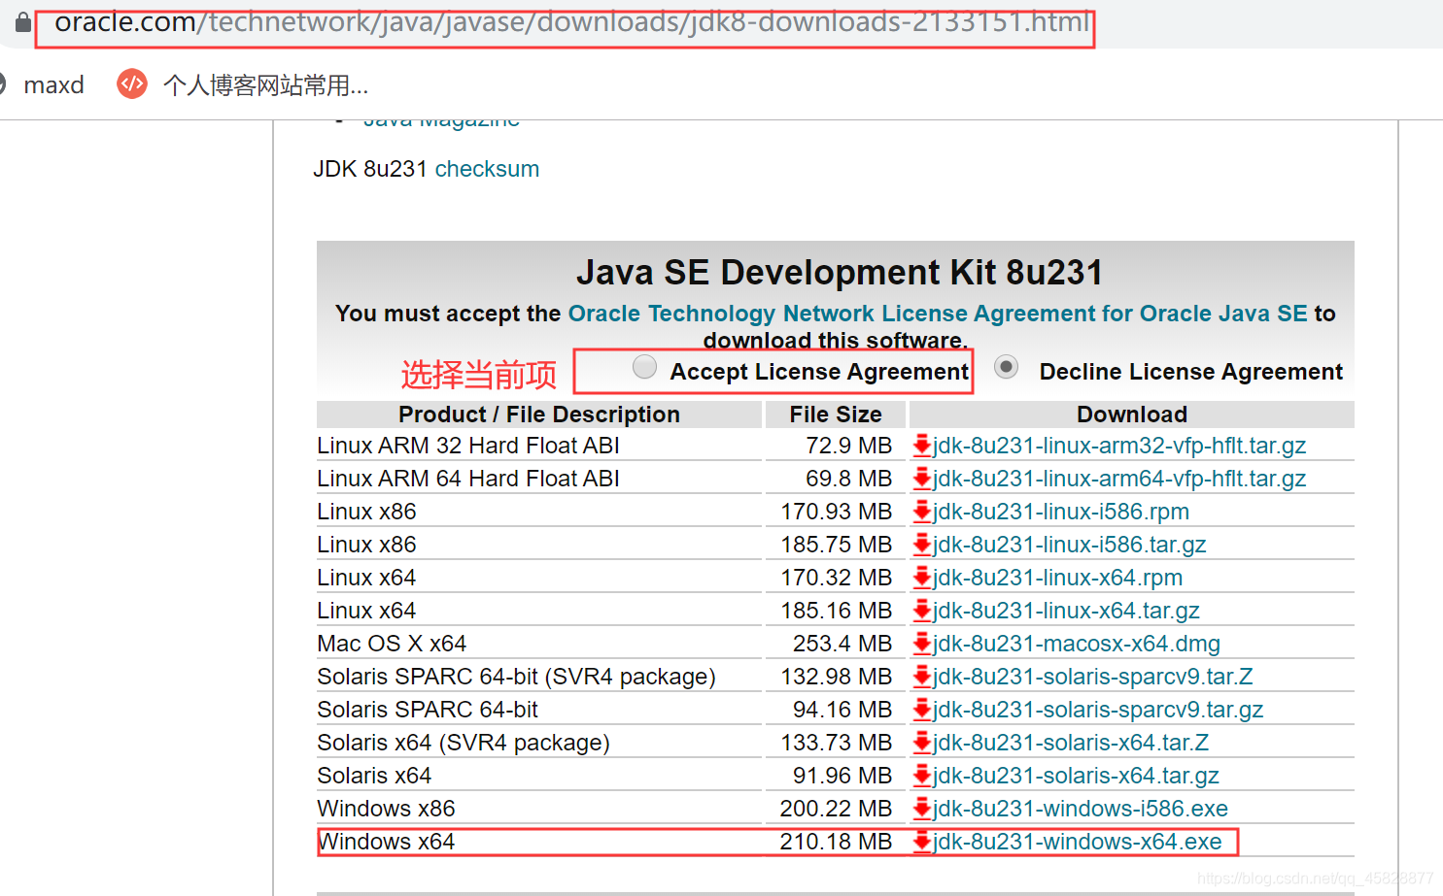This screenshot has width=1443, height=896.
Task: Click Linux ARM 32 Hard Float ABI row label
Action: pos(468,446)
